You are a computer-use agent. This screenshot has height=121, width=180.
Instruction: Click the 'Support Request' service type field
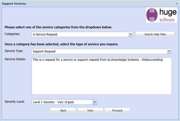(x=99, y=51)
